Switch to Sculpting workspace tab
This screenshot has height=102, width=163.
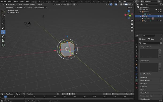pos(49,2)
